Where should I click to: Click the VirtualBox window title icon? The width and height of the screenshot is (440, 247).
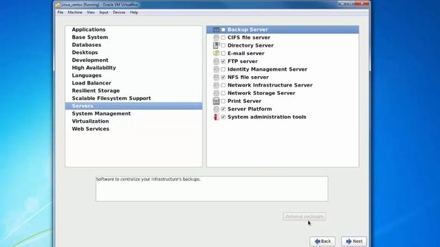pos(58,5)
